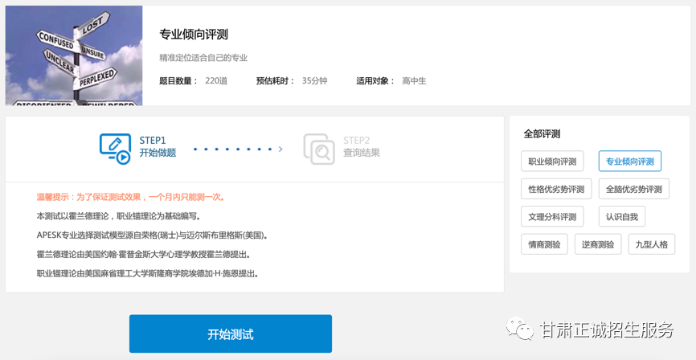The width and height of the screenshot is (696, 360).
Task: Click the 全部评测 panel heading
Action: pyautogui.click(x=542, y=134)
